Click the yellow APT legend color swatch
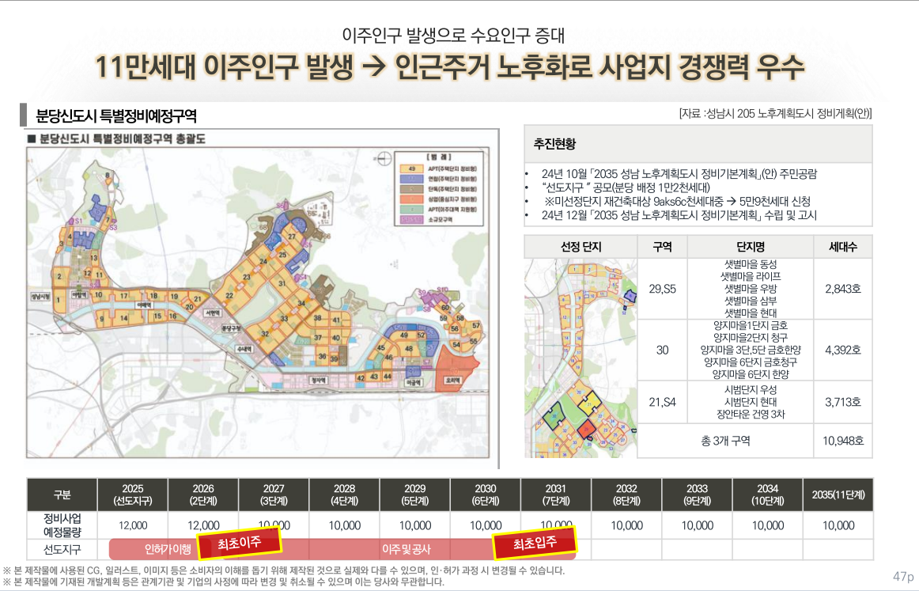The width and height of the screenshot is (919, 591). [411, 168]
